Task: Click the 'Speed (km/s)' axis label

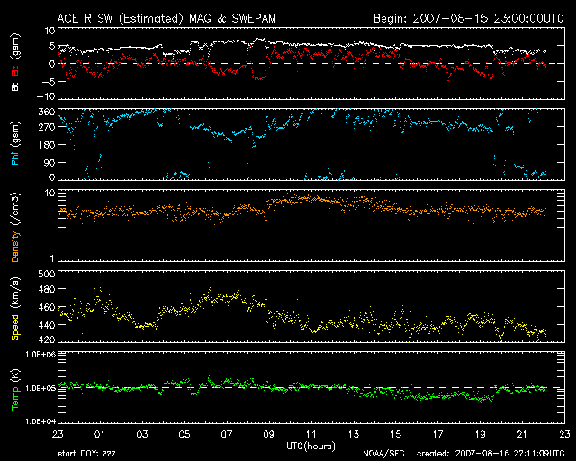Action: [x=15, y=309]
